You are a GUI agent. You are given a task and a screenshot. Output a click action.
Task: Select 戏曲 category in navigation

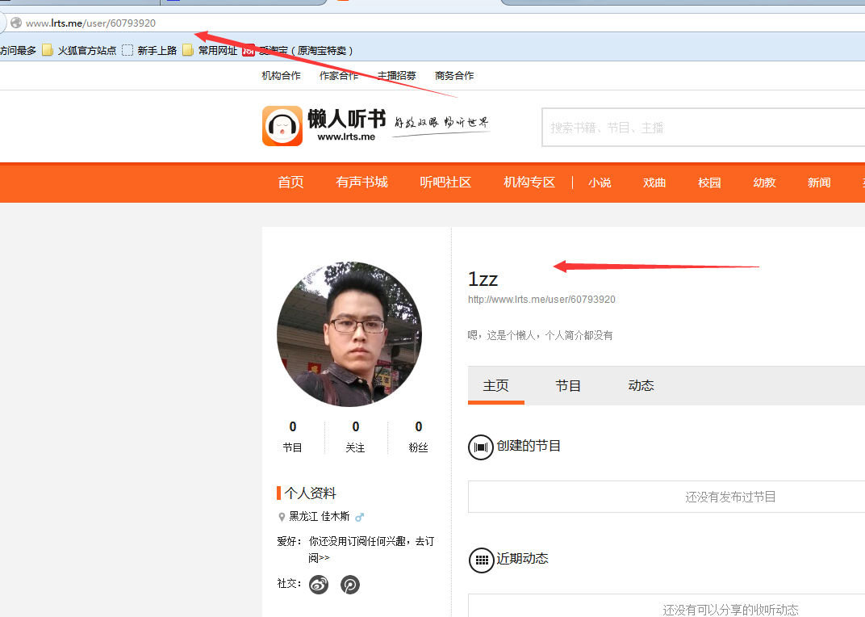click(654, 183)
